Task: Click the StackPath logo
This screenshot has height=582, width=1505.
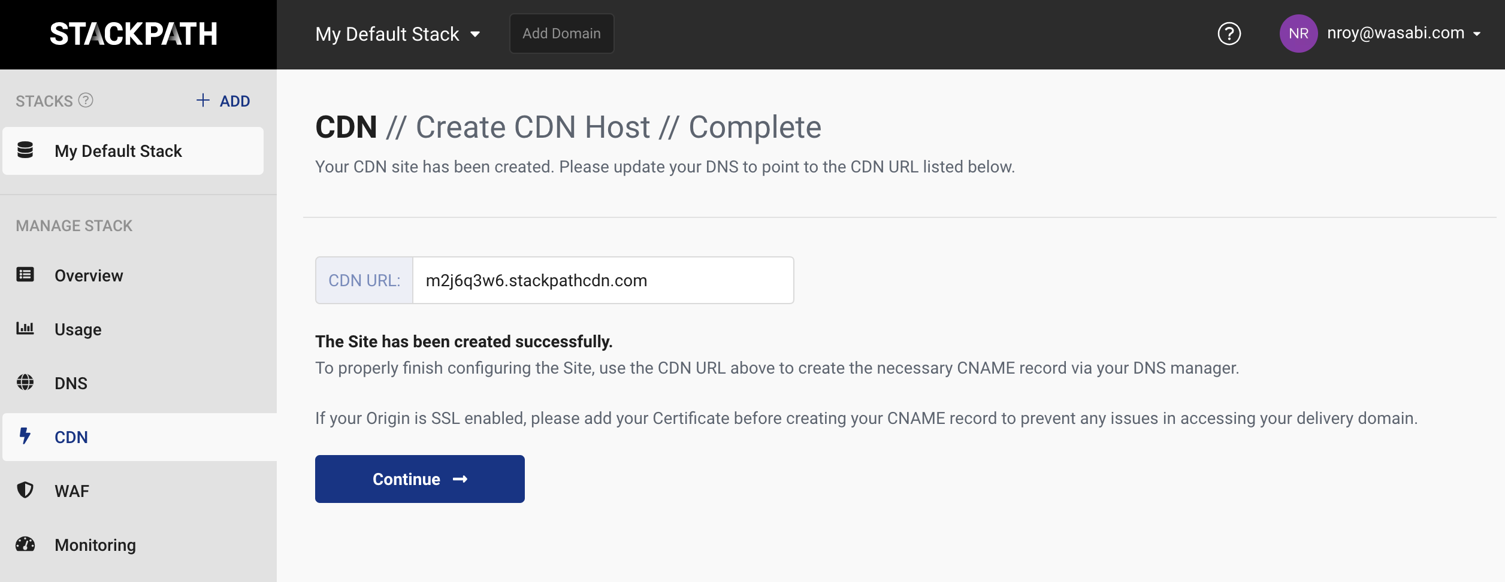Action: point(133,34)
